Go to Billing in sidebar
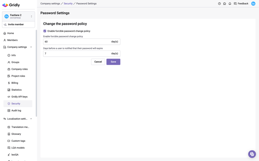Screen dimensions: 259x161 [x=15, y=83]
